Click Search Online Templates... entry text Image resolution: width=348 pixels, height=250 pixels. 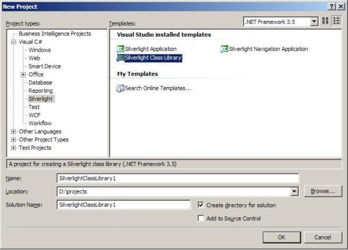point(158,88)
